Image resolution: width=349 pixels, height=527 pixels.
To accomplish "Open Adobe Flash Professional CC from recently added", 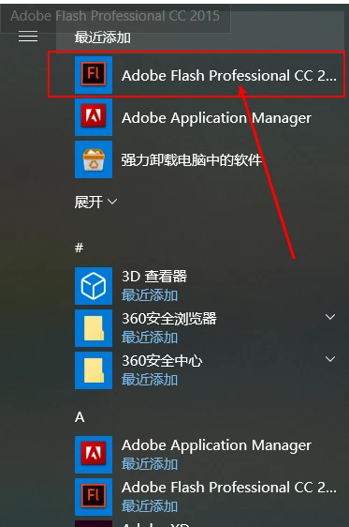I will [x=229, y=75].
